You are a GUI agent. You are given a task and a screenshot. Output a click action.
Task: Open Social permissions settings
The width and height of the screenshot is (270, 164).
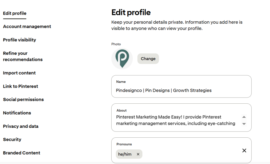tap(23, 100)
